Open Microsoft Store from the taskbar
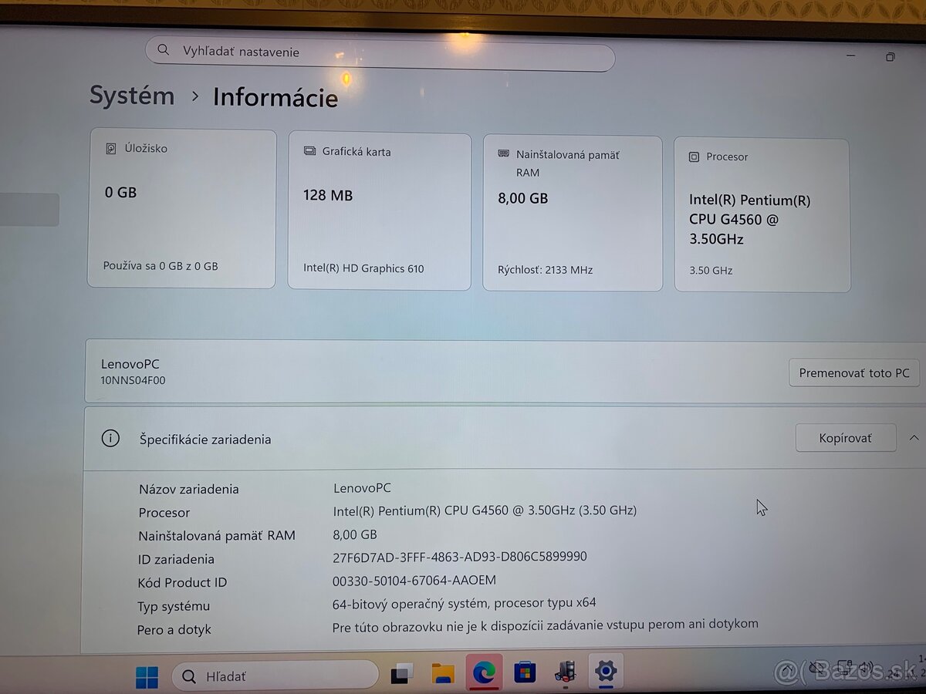The height and width of the screenshot is (694, 926). click(526, 672)
